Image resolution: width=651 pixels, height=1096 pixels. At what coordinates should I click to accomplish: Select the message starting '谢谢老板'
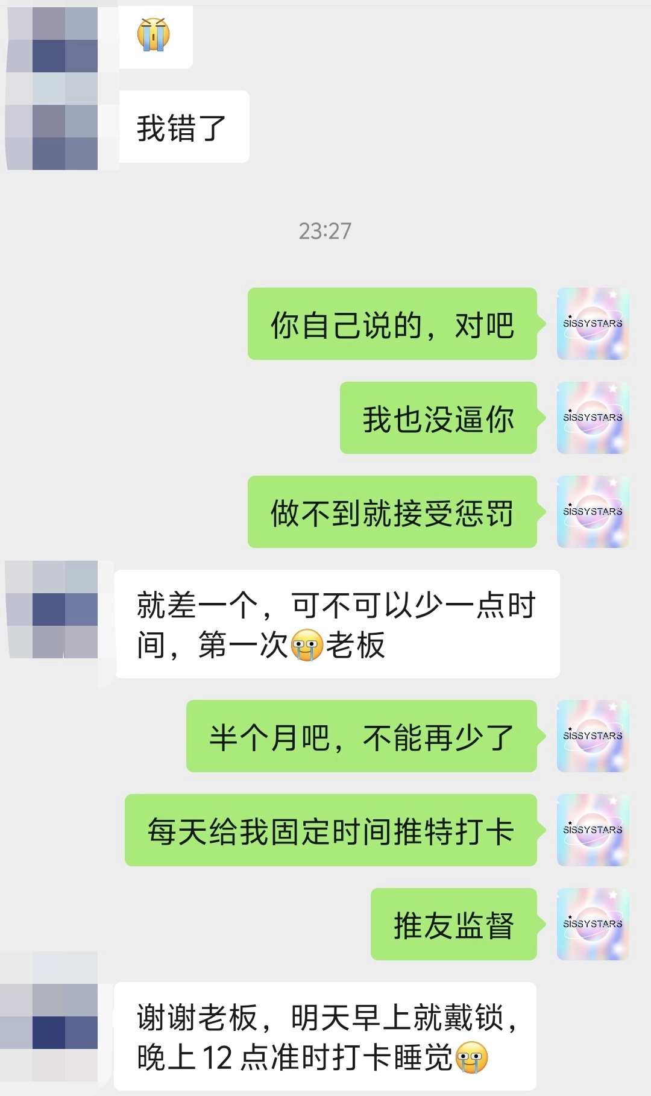(325, 1036)
